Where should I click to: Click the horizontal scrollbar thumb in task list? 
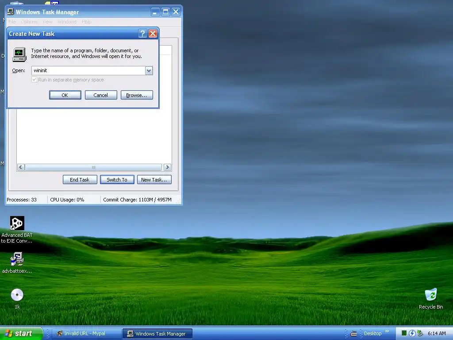93,167
